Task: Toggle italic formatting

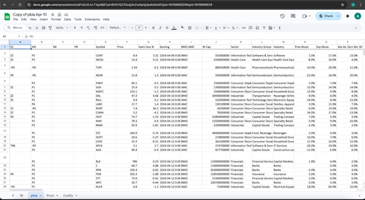Action: coord(160,28)
